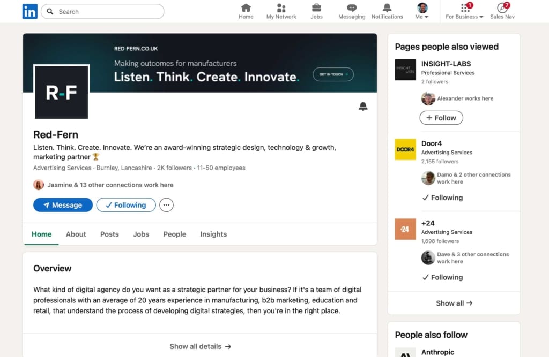Follow the INSIGHT-LABS page
Viewport: 549px width, 357px height.
441,118
